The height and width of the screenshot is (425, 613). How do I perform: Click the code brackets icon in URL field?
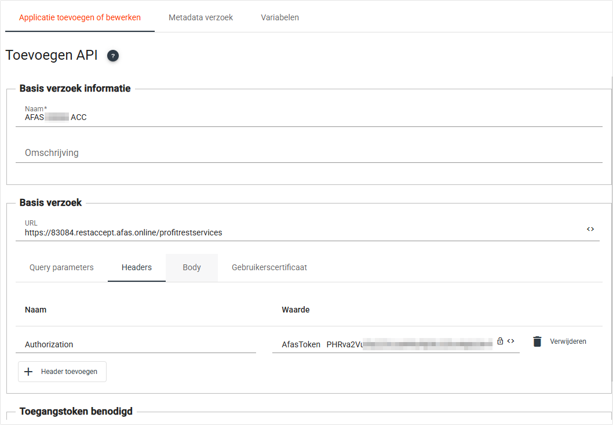pos(590,229)
